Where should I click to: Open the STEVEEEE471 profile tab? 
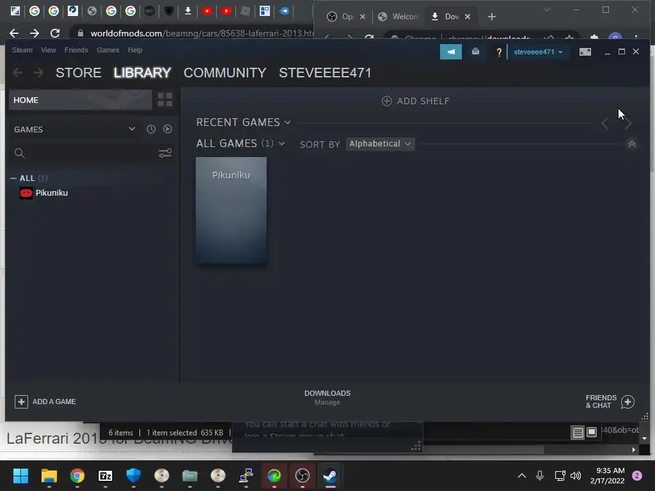(325, 73)
